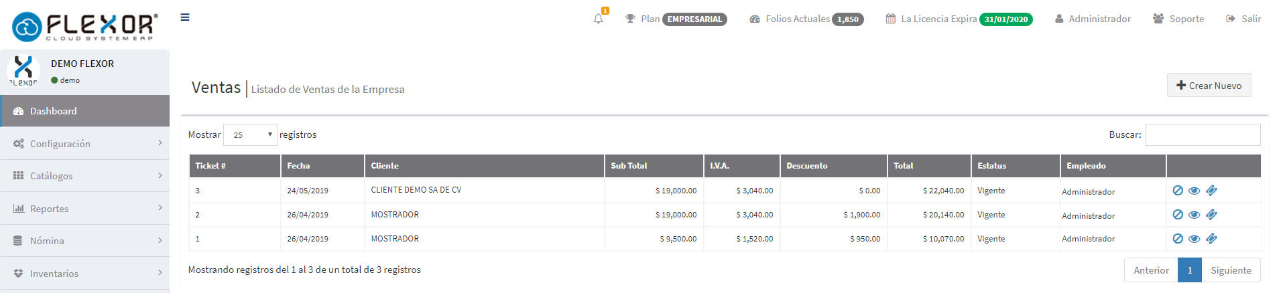This screenshot has width=1287, height=293.
Task: Open the notifications bell icon
Action: point(599,19)
